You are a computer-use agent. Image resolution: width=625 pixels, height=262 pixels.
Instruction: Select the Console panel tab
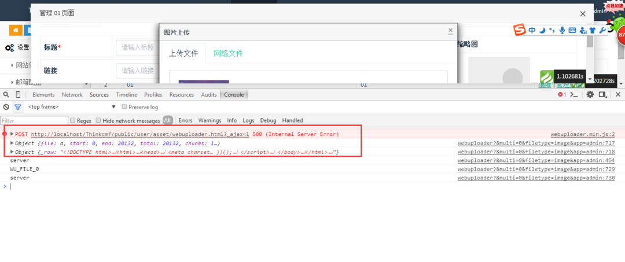point(234,94)
